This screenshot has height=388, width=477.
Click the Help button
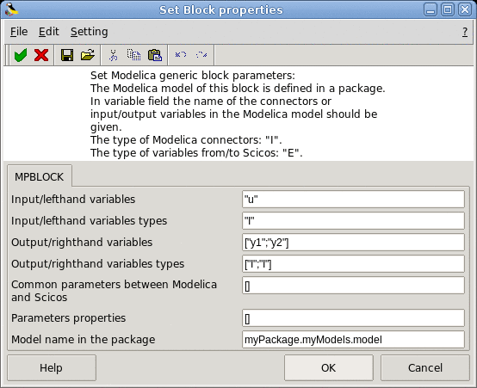pyautogui.click(x=52, y=367)
